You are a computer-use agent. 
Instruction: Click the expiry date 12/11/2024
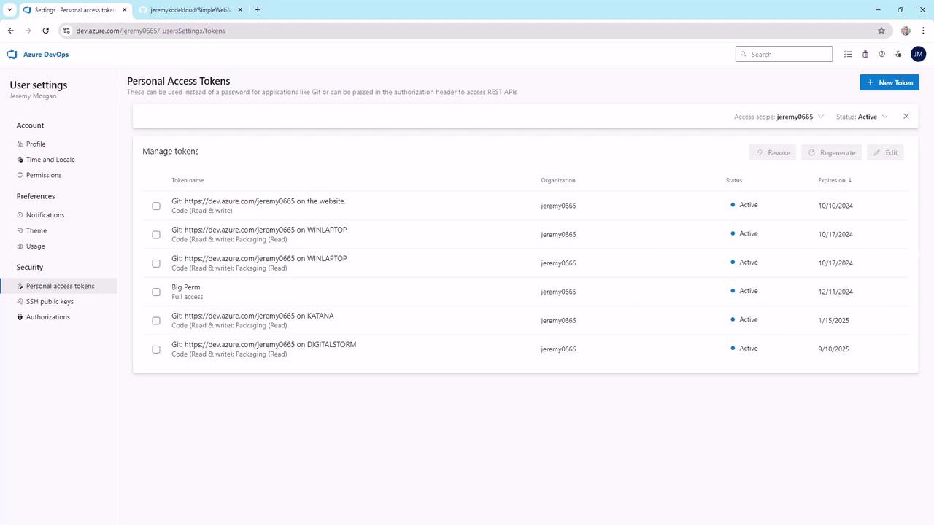(x=835, y=292)
